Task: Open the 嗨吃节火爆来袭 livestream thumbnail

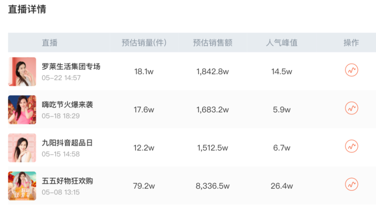Action: 22,110
